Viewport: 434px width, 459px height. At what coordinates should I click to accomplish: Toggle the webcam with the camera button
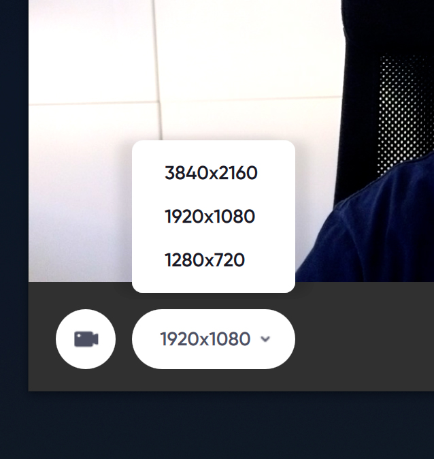86,339
